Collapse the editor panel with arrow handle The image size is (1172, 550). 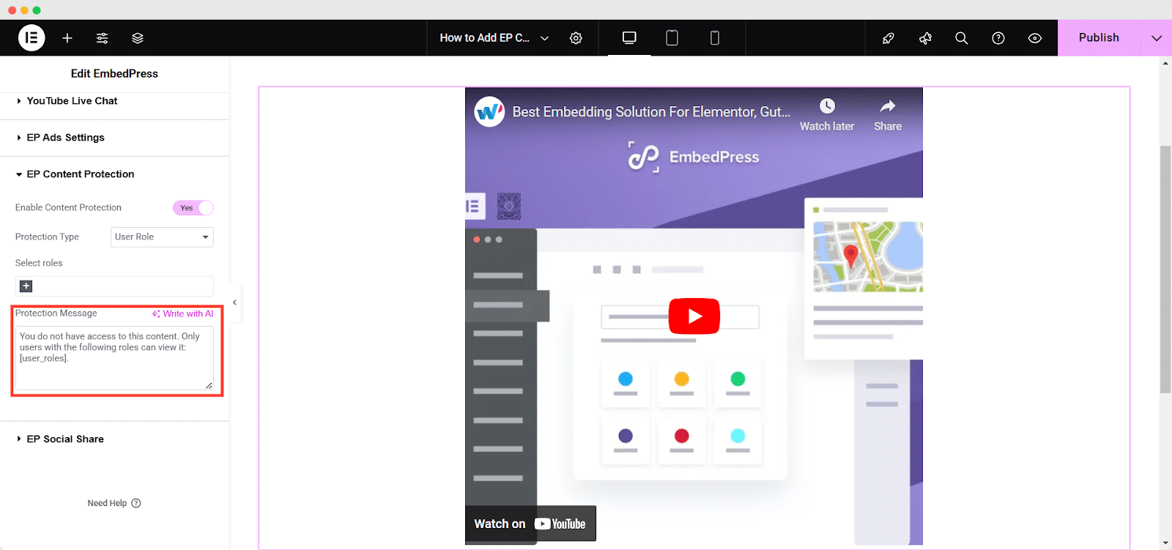pyautogui.click(x=234, y=302)
